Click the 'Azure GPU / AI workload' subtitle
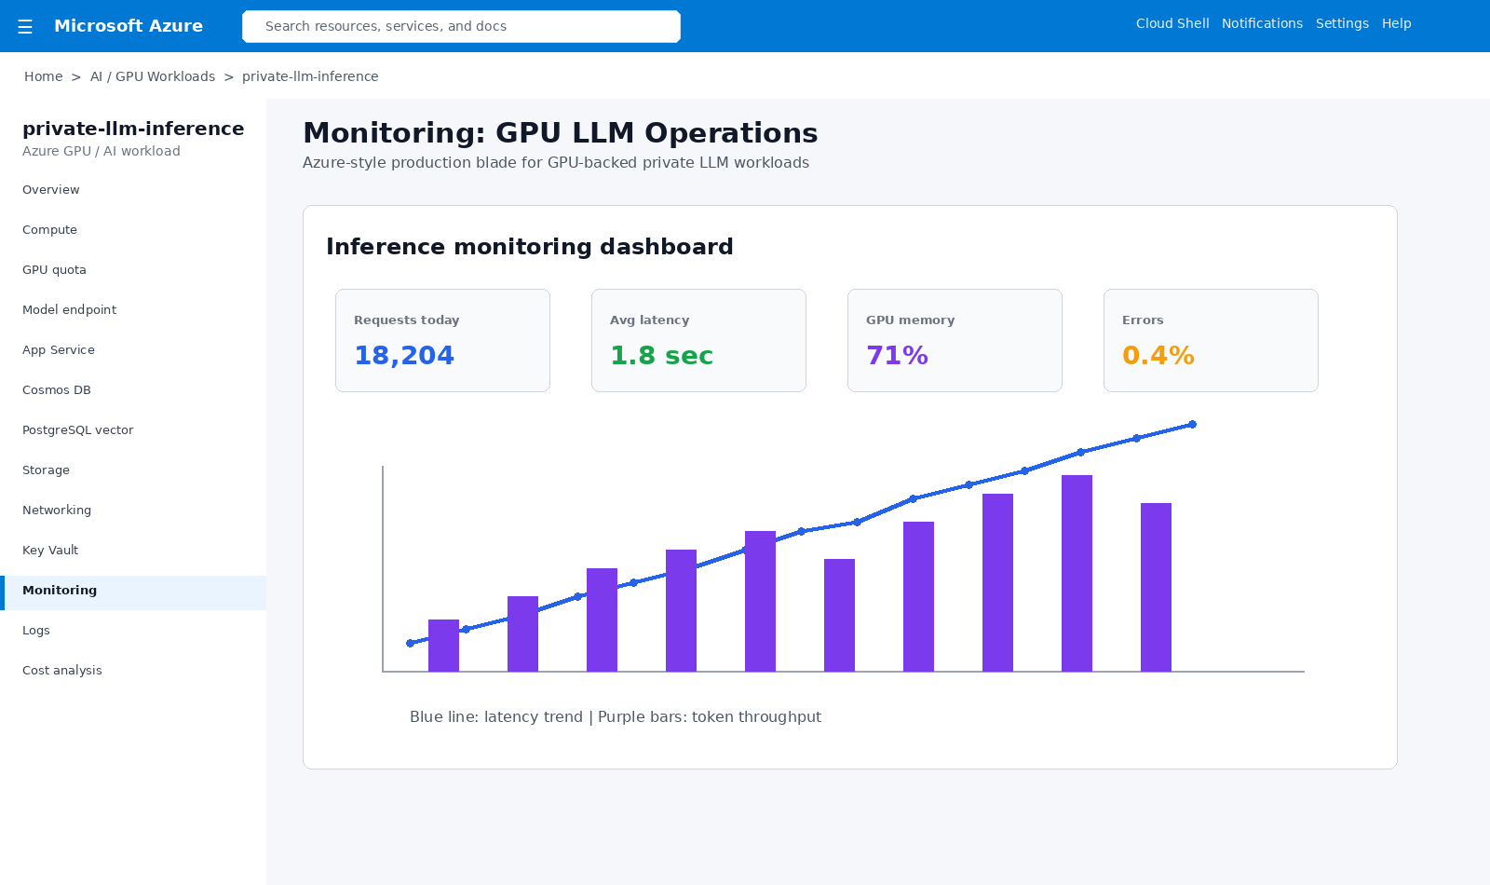This screenshot has height=885, width=1490. 102,151
